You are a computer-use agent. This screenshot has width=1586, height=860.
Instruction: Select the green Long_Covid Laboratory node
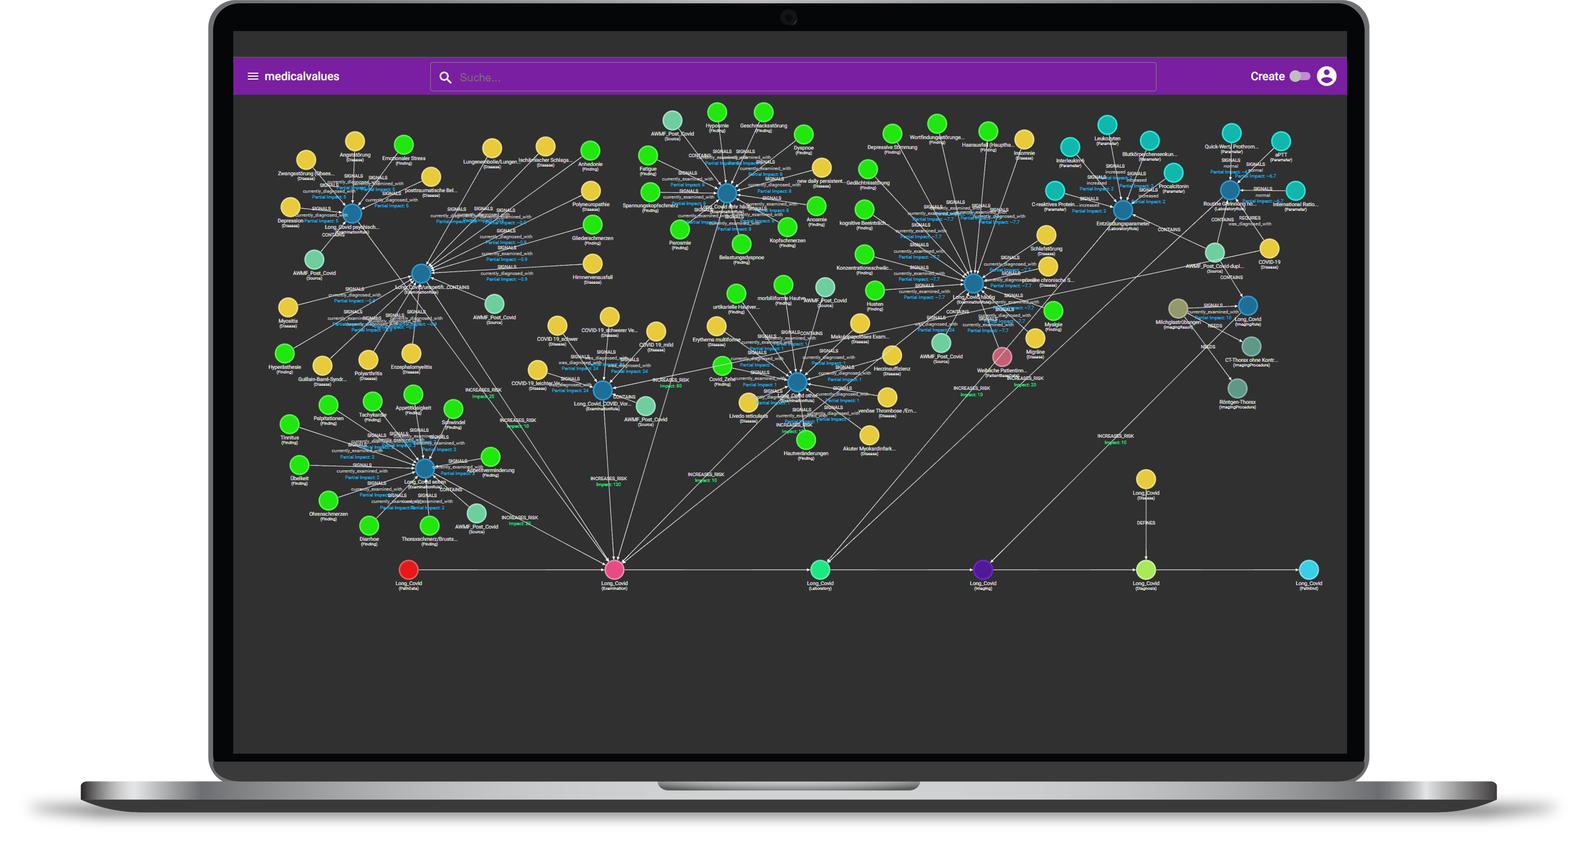click(x=820, y=569)
